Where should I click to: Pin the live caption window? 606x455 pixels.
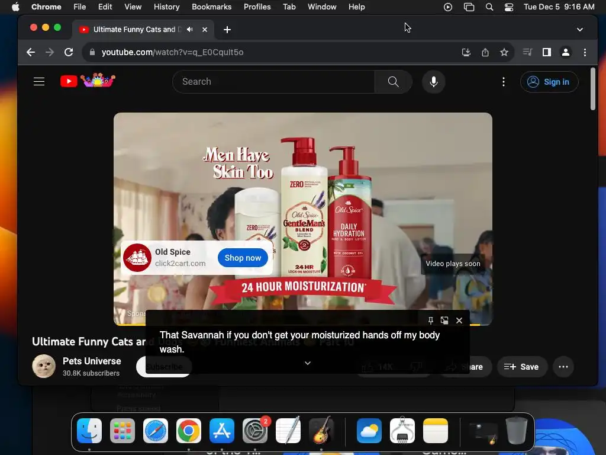click(431, 321)
